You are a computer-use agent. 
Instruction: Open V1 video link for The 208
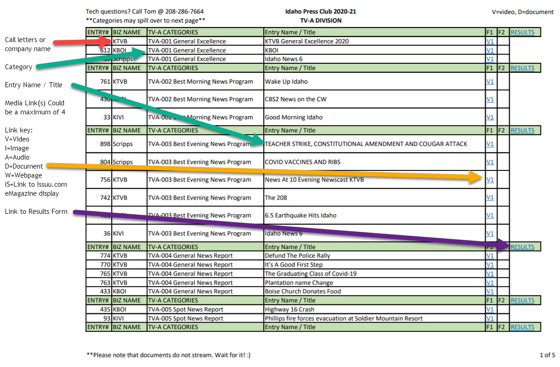(x=490, y=198)
